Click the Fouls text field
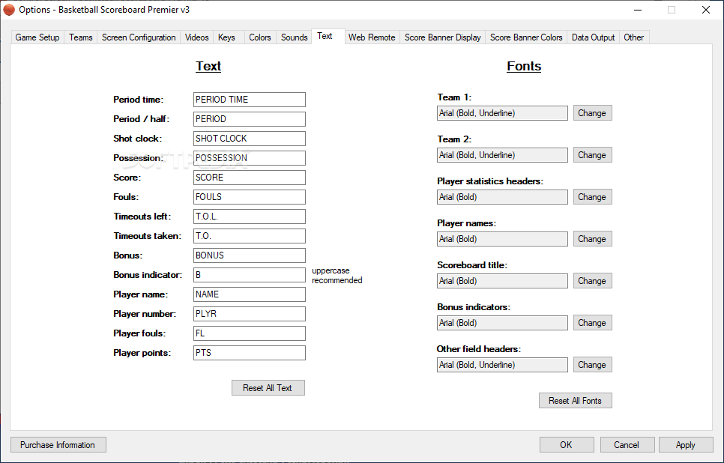 (x=250, y=197)
